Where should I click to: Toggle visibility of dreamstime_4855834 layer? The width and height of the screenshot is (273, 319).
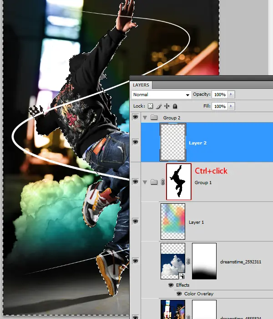[136, 317]
